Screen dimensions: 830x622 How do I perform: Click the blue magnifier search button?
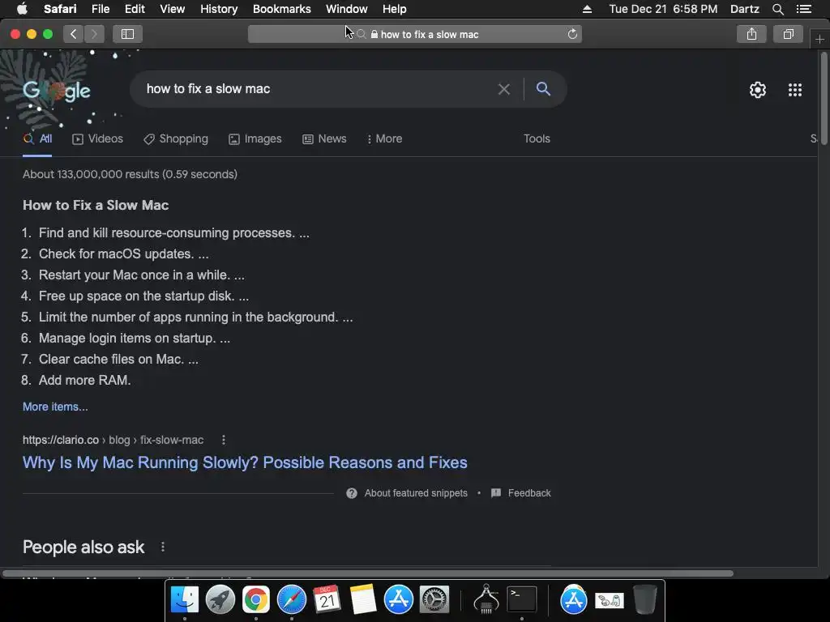543,89
